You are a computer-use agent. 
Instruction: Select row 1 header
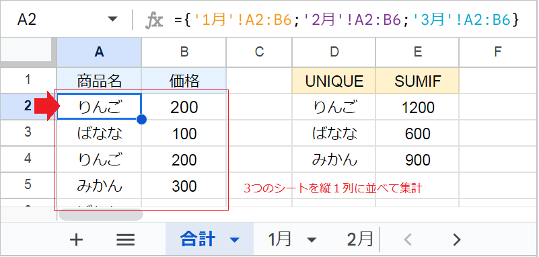(28, 81)
